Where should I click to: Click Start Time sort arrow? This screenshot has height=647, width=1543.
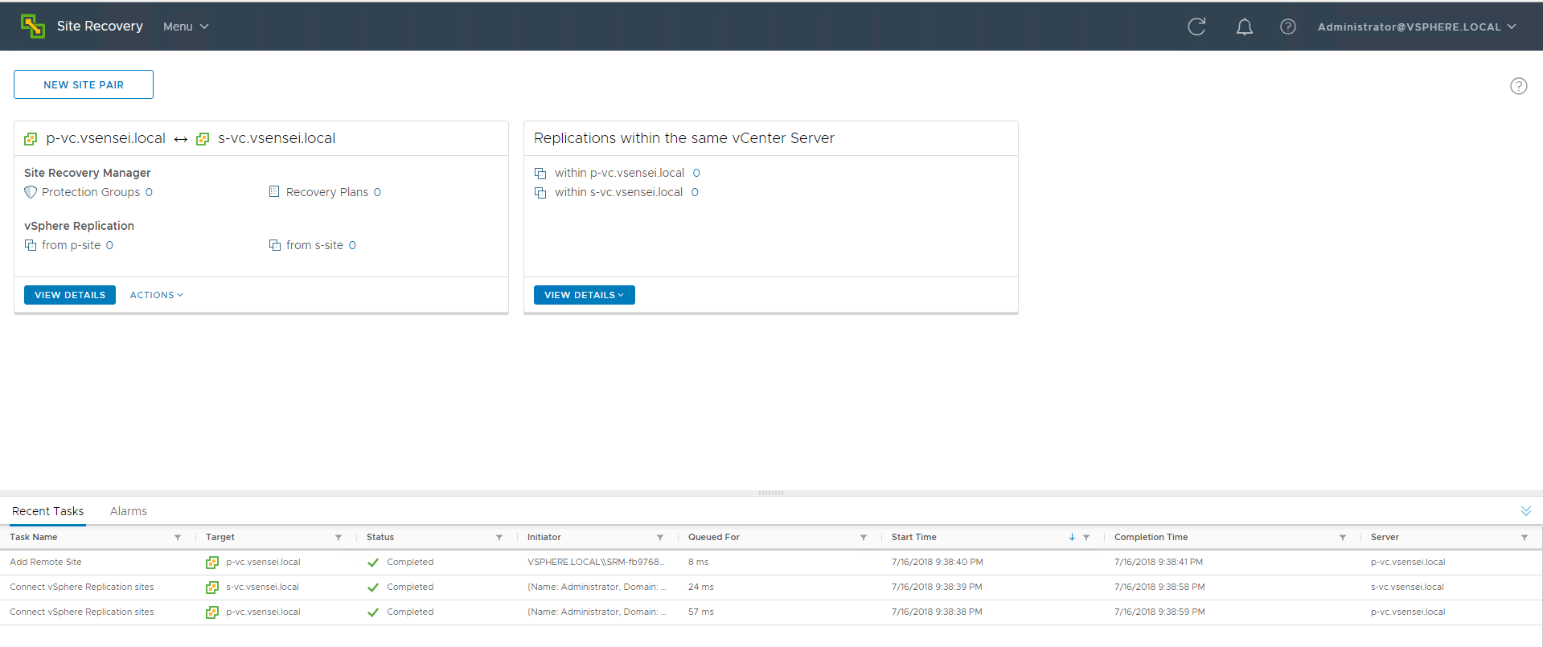1072,538
